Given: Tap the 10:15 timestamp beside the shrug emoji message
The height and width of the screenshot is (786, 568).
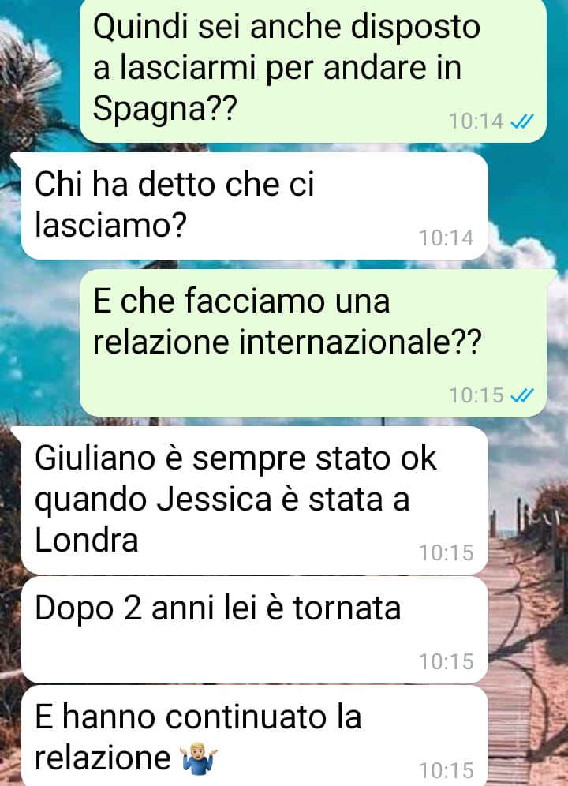Looking at the screenshot, I should (447, 770).
